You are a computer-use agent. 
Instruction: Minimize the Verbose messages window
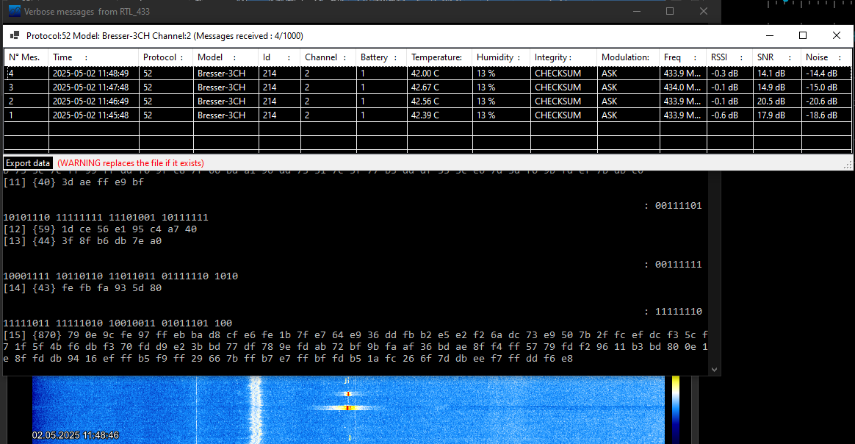tap(636, 12)
